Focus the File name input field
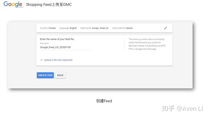 (x=66, y=47)
